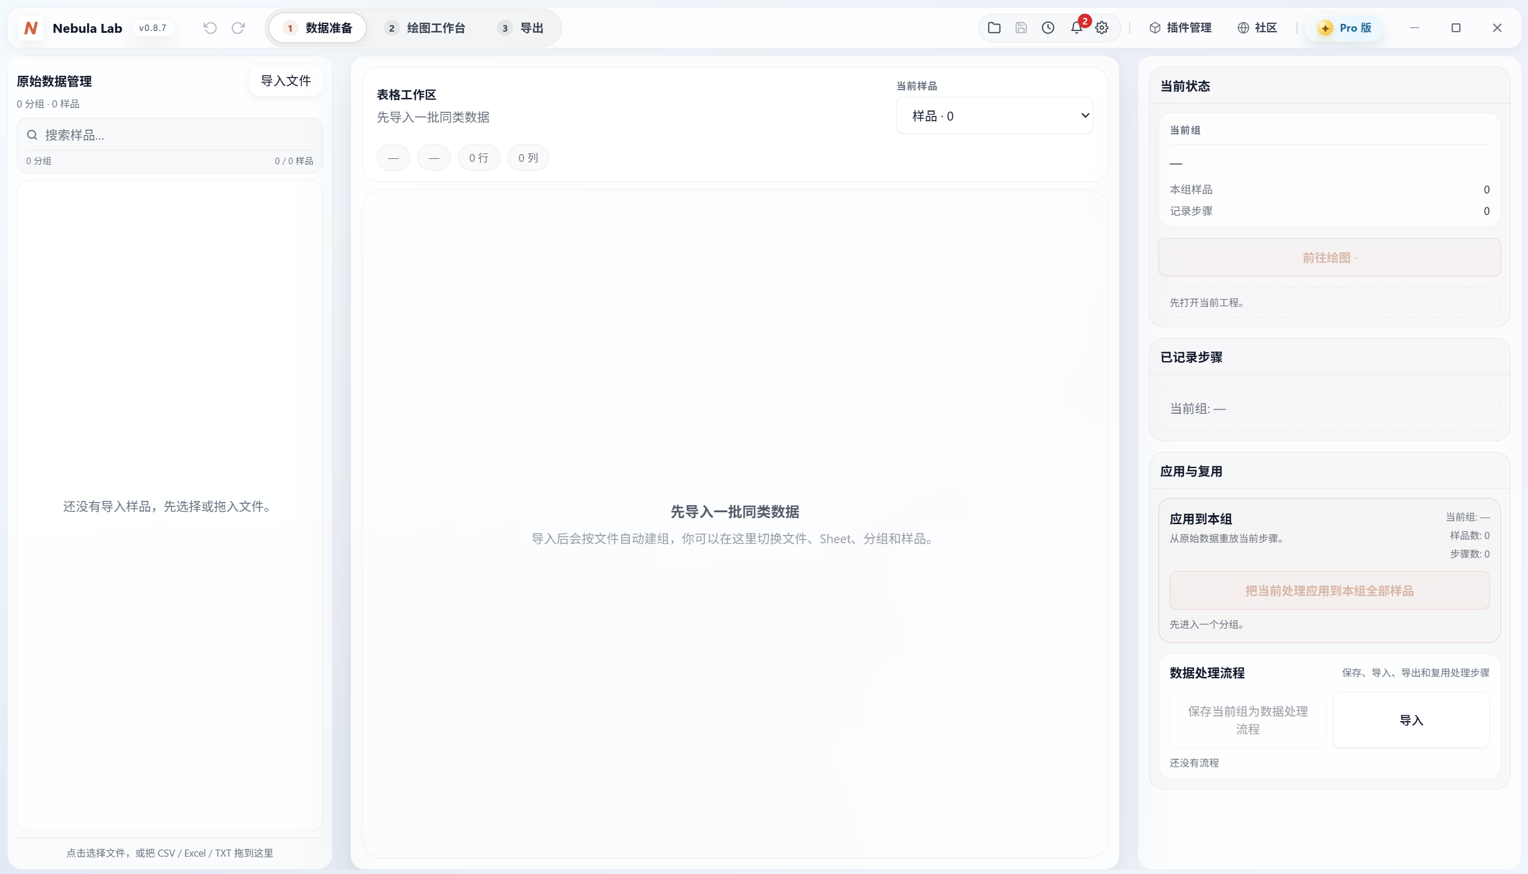Click the 0 列 pill
Viewport: 1528px width, 874px height.
[x=528, y=158]
